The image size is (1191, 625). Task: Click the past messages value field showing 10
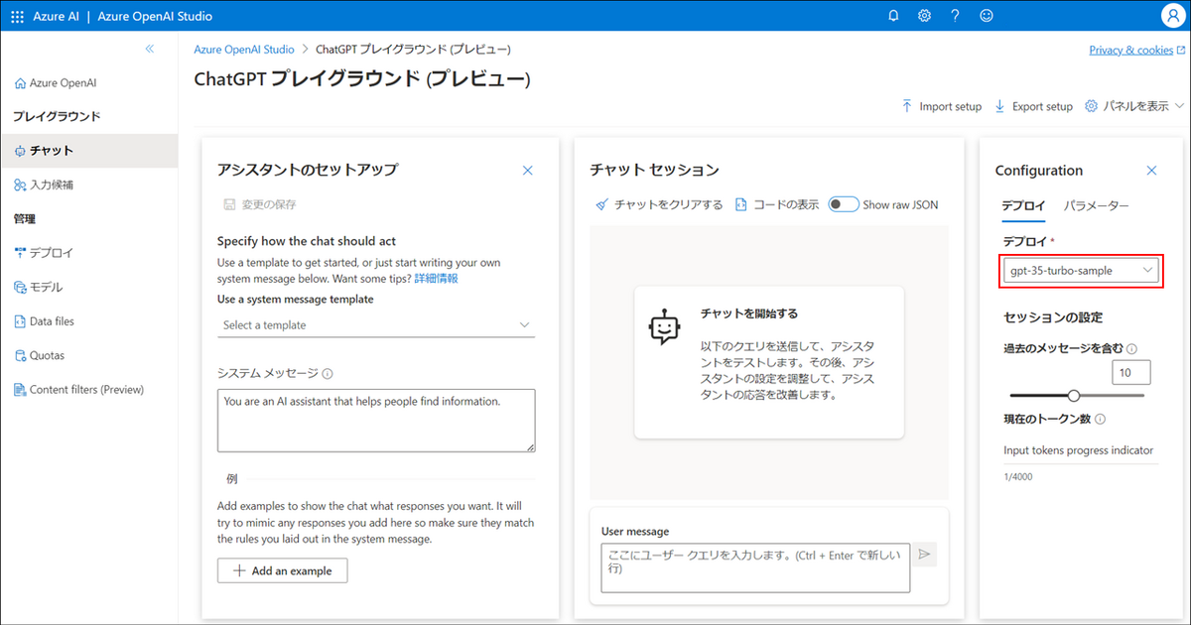click(x=1131, y=373)
